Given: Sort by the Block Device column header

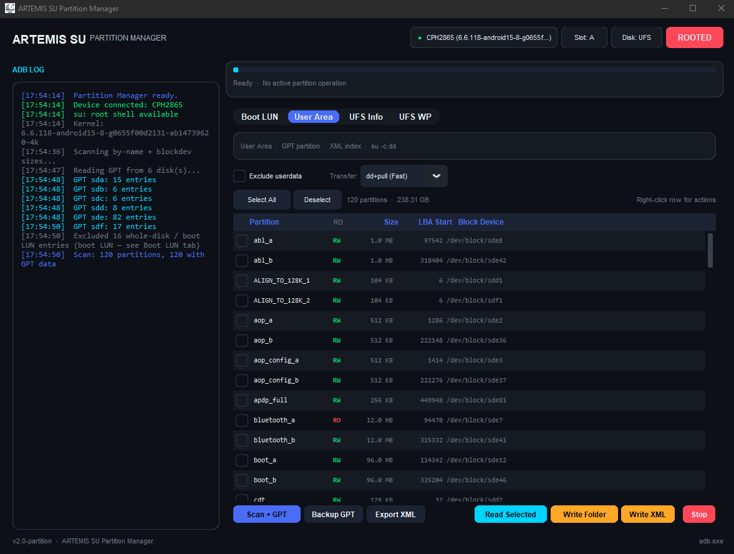Looking at the screenshot, I should pos(481,222).
